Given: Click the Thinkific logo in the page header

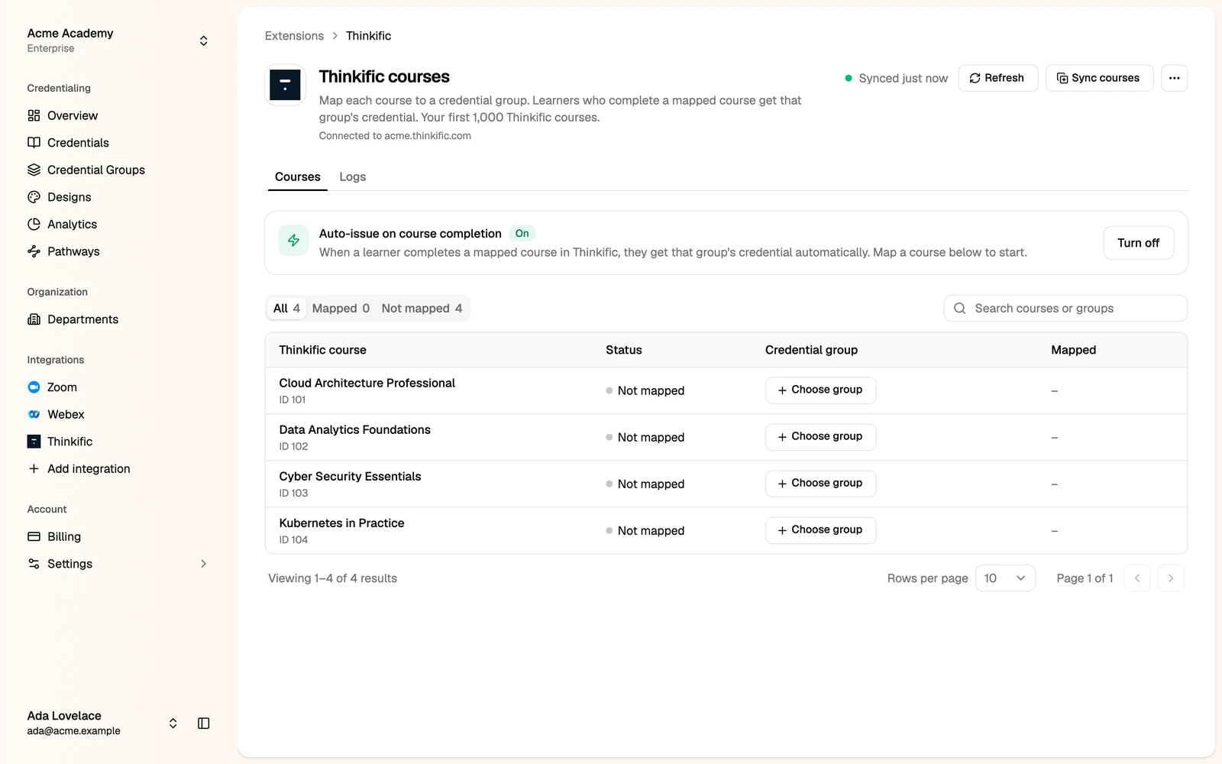Looking at the screenshot, I should tap(285, 84).
